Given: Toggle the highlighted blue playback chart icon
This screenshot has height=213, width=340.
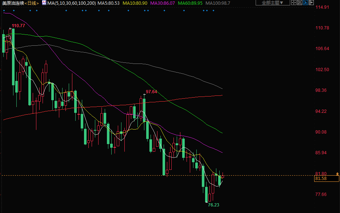Looking at the screenshot, I should [305, 3].
